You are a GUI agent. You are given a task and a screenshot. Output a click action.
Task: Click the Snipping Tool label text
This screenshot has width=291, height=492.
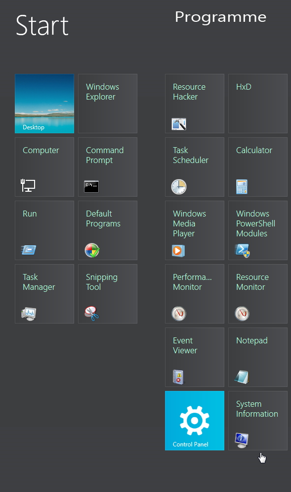(102, 282)
